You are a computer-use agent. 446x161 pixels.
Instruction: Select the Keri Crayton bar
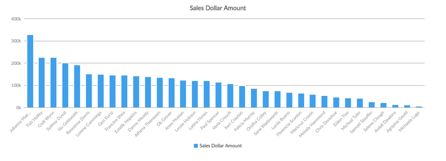coord(242,97)
